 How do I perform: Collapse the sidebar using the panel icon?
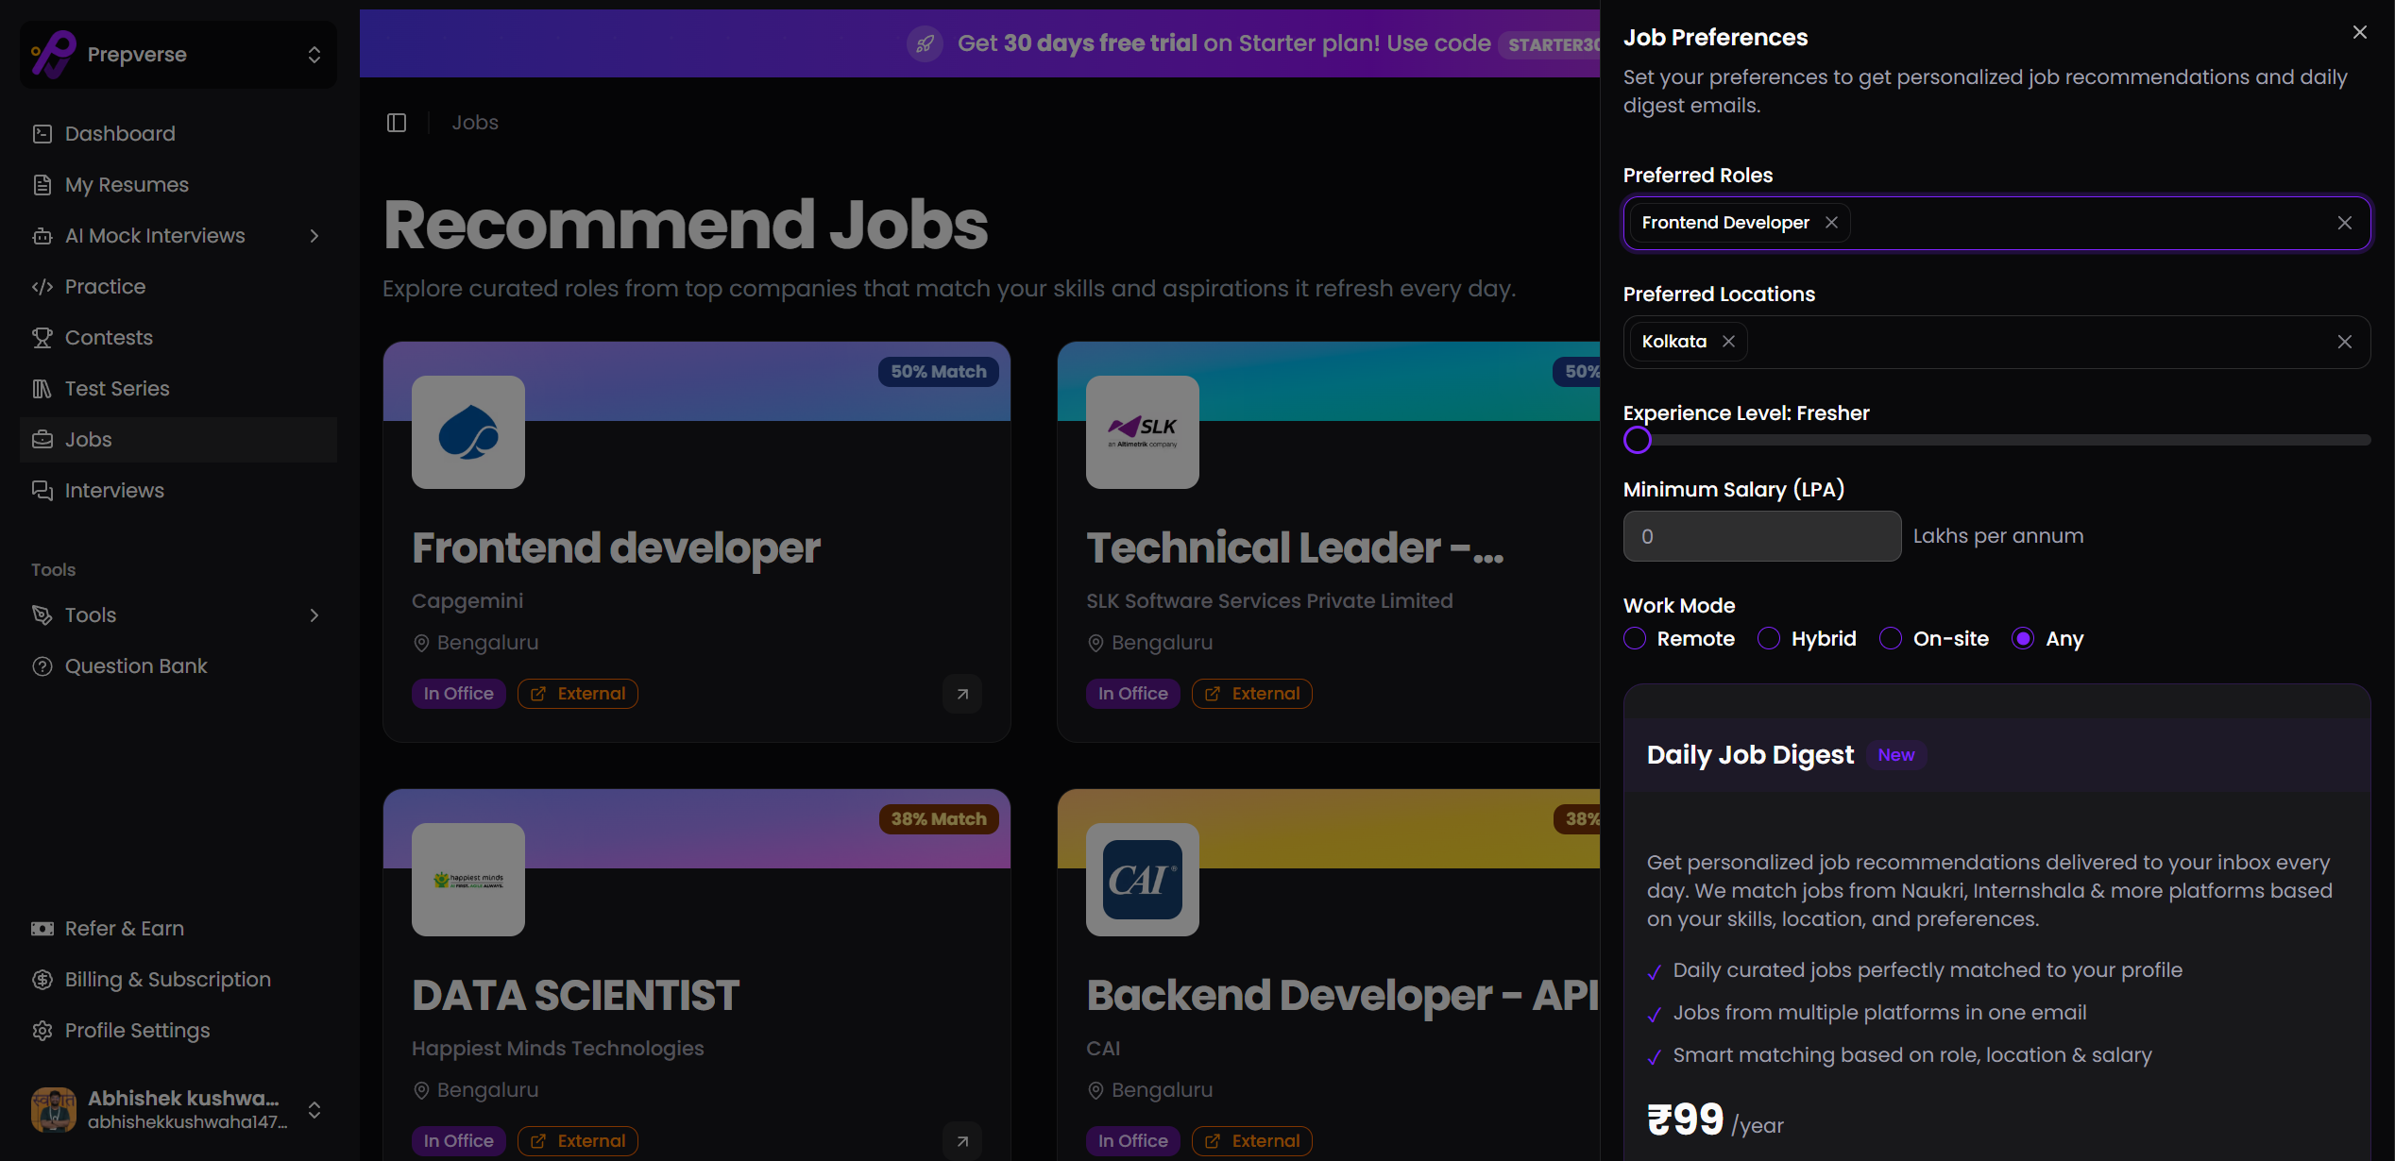pos(396,123)
